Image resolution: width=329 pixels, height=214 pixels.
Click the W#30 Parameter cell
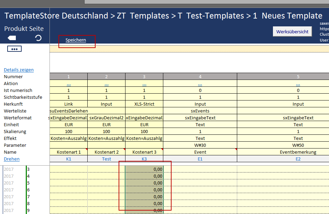point(200,145)
